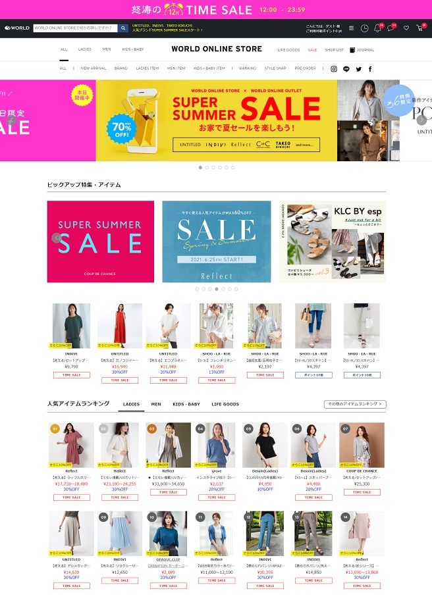Click the search input field
Viewport: 432px width, 612px height.
pyautogui.click(x=75, y=28)
